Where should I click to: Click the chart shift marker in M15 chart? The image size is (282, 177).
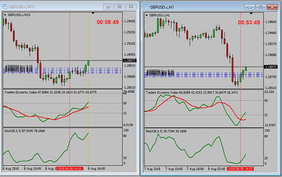pyautogui.click(x=93, y=13)
